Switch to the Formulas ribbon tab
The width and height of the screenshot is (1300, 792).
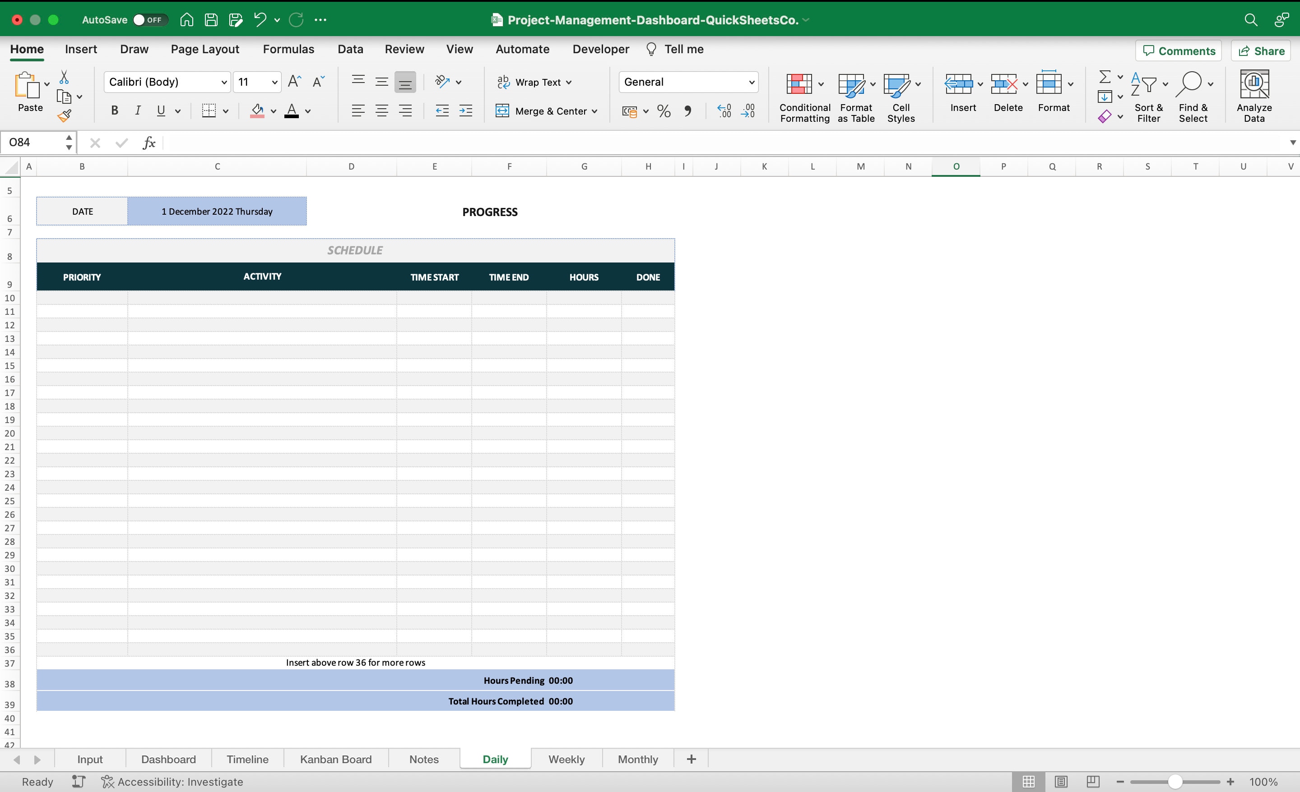[288, 49]
